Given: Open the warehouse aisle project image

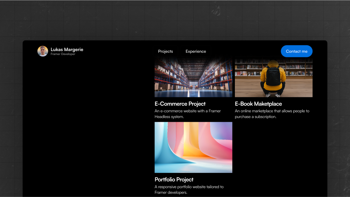Looking at the screenshot, I should point(193,77).
